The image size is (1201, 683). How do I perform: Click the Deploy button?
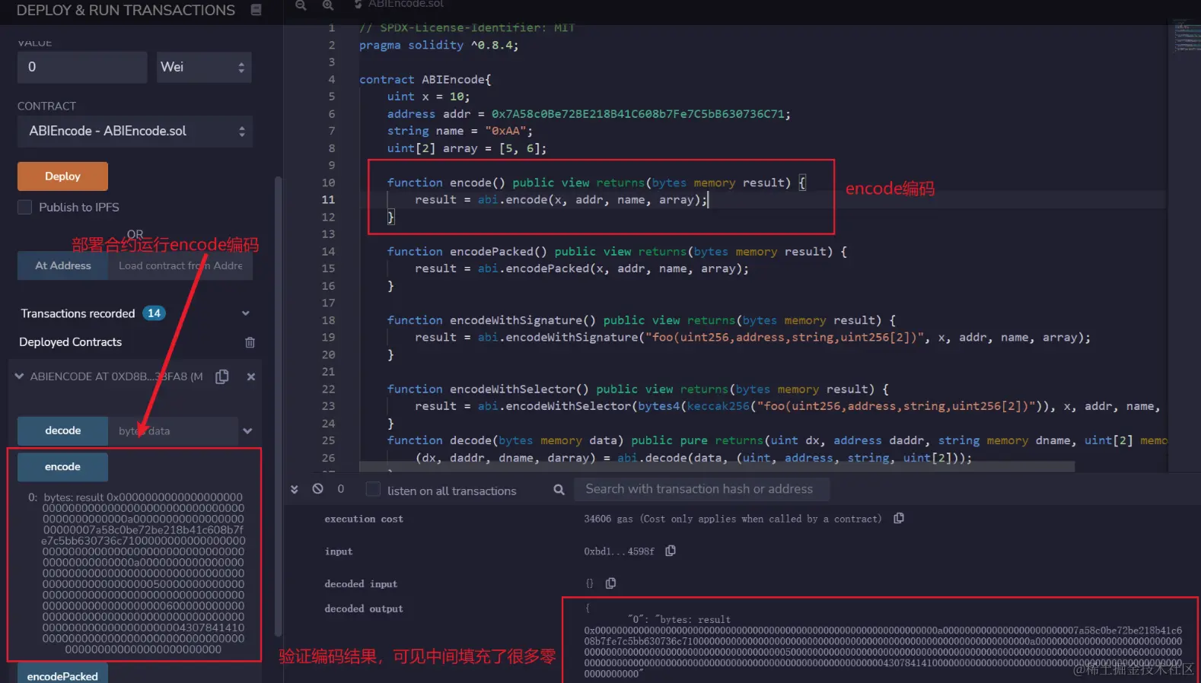[62, 176]
